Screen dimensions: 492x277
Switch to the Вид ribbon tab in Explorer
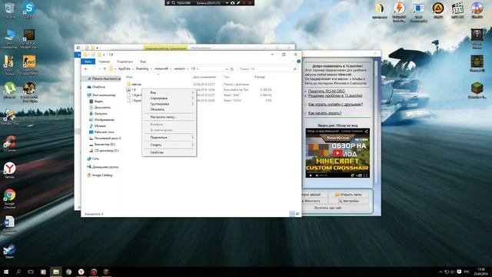click(x=143, y=62)
